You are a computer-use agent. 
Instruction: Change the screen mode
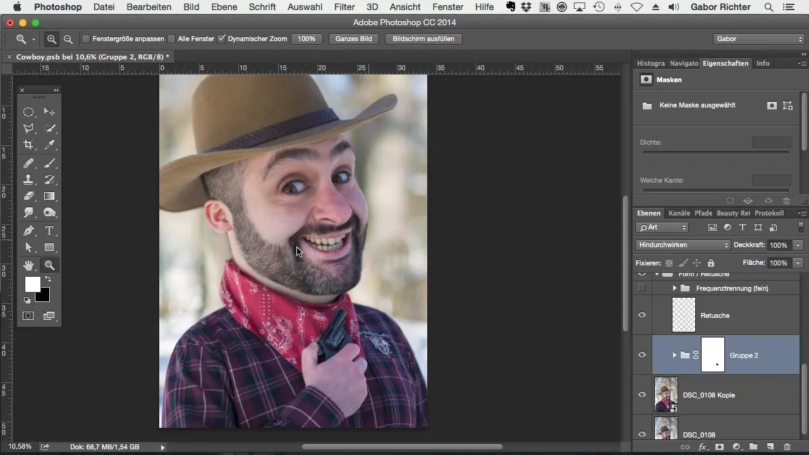click(x=49, y=315)
